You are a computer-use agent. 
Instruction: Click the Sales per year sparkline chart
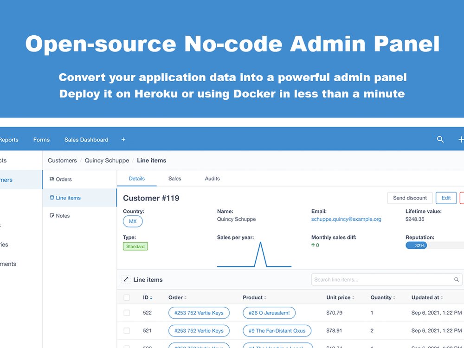tap(254, 254)
